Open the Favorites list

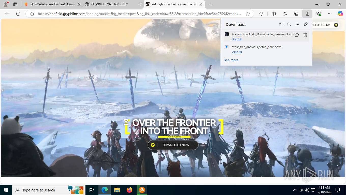285,14
